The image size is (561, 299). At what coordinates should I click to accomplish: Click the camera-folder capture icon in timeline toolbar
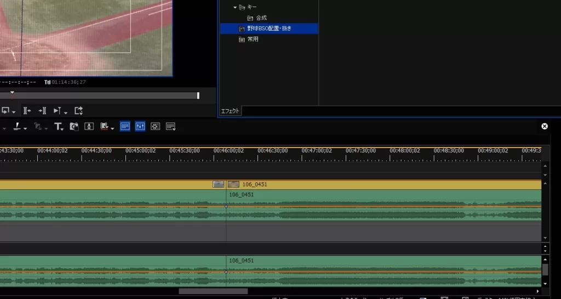(x=74, y=127)
